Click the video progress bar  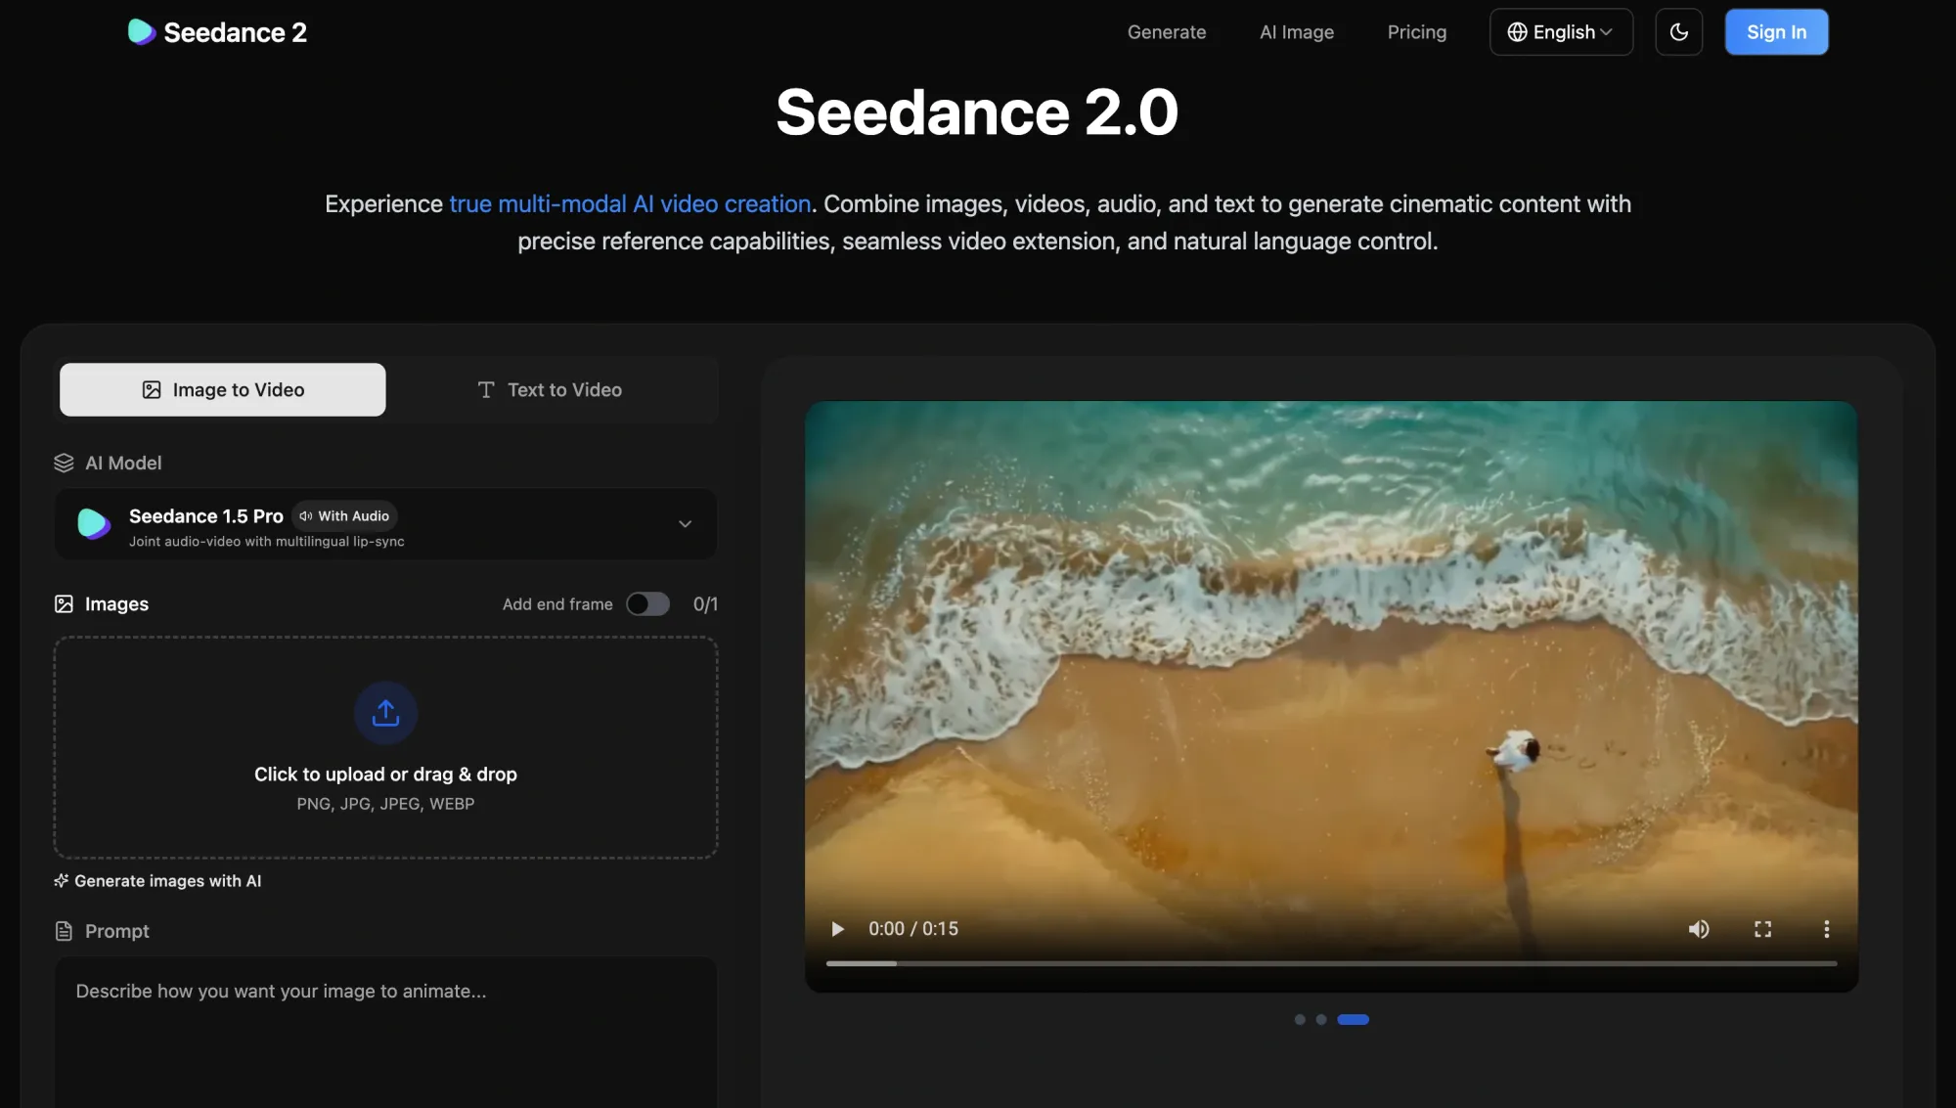1330,963
